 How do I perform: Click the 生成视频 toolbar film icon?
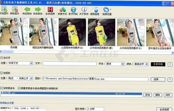pyautogui.click(x=50, y=10)
